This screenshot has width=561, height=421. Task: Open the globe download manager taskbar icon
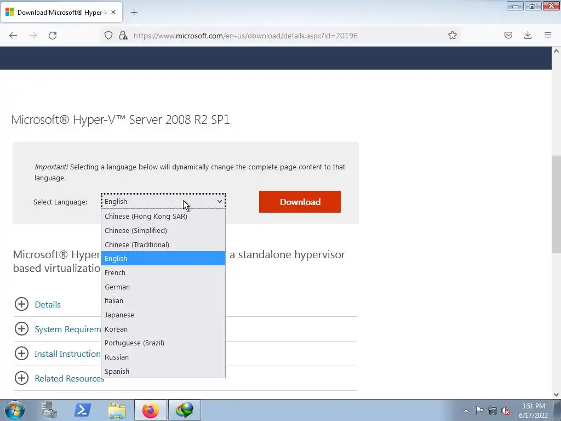pyautogui.click(x=185, y=410)
